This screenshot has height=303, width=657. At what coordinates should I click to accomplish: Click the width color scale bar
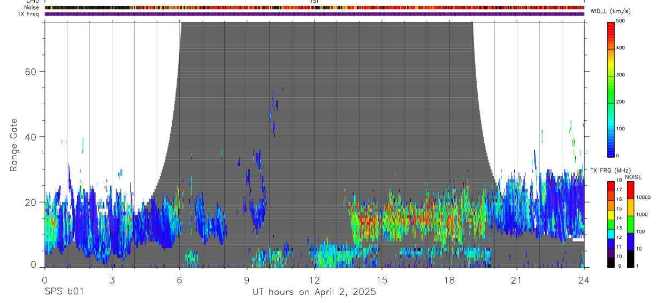tap(612, 89)
